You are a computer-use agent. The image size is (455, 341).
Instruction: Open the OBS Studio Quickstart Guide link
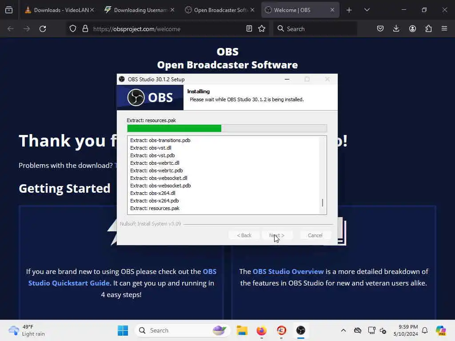click(122, 277)
